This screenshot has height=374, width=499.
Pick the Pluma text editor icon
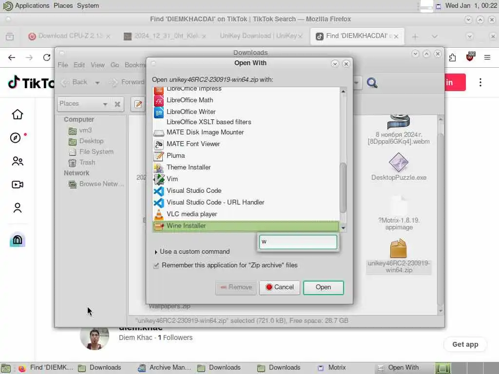(x=158, y=156)
